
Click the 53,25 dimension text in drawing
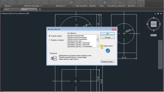(124, 57)
